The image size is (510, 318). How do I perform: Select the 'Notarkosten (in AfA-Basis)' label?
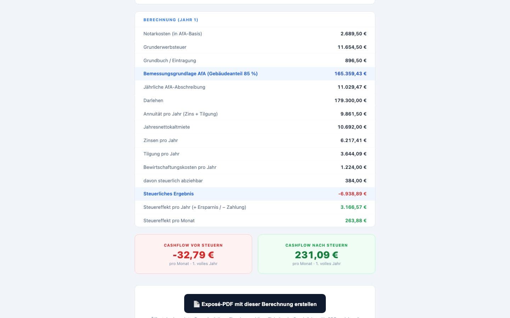[172, 34]
